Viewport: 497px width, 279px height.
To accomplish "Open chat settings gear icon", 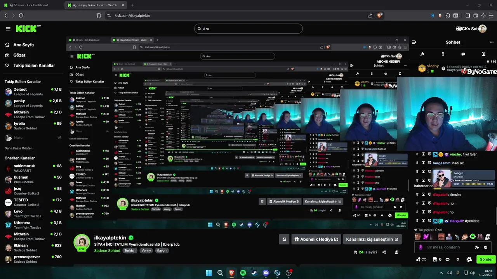I will (x=458, y=259).
